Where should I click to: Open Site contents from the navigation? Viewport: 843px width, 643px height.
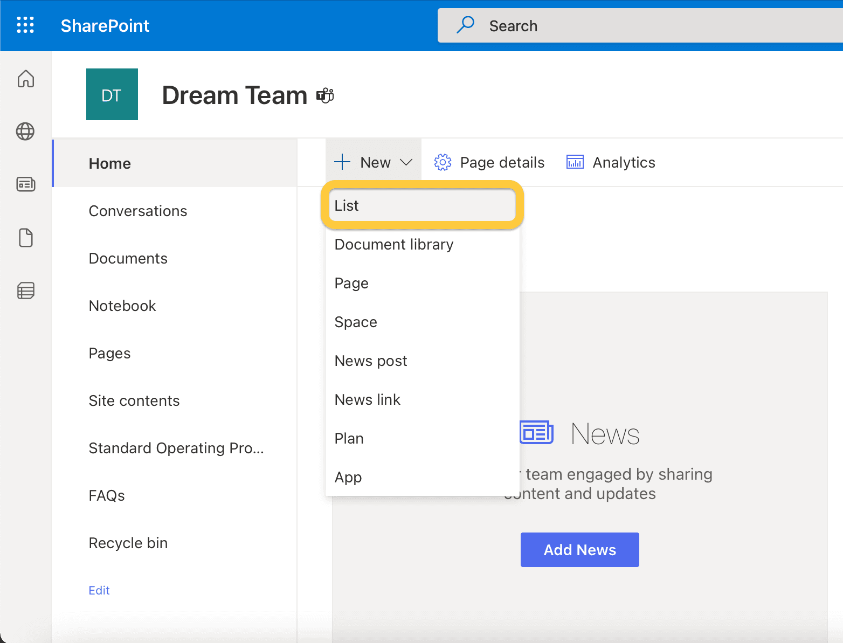[134, 400]
